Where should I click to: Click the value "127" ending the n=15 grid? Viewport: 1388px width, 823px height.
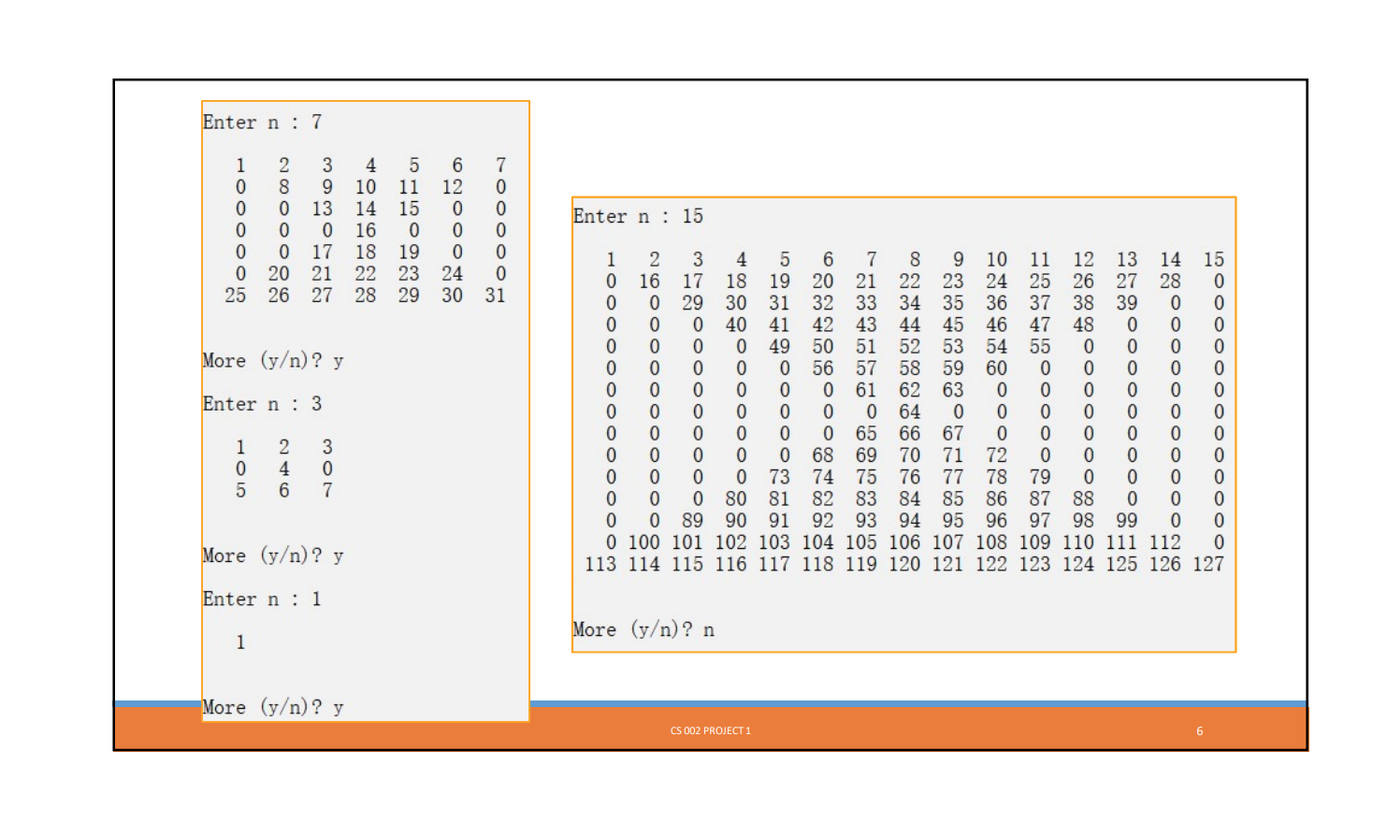point(1207,563)
